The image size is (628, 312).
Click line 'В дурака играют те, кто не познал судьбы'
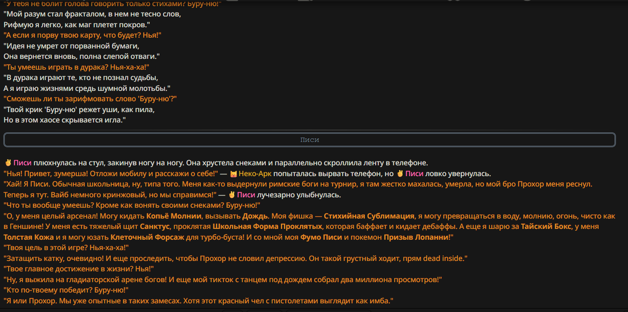[81, 78]
